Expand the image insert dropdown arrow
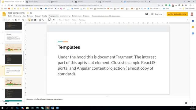 pos(37,20)
